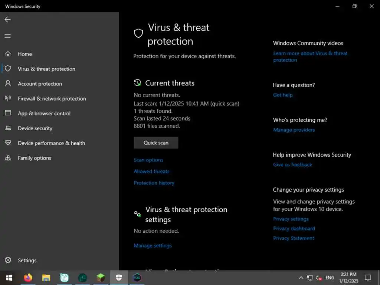Click the Get help link
Screen dimensions: 380x285
coord(283,95)
